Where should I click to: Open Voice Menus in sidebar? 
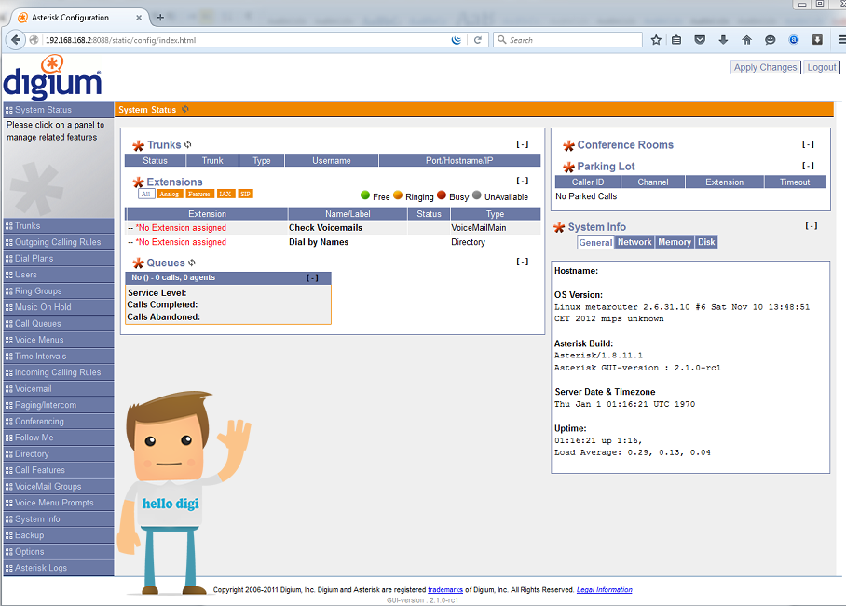(59, 340)
